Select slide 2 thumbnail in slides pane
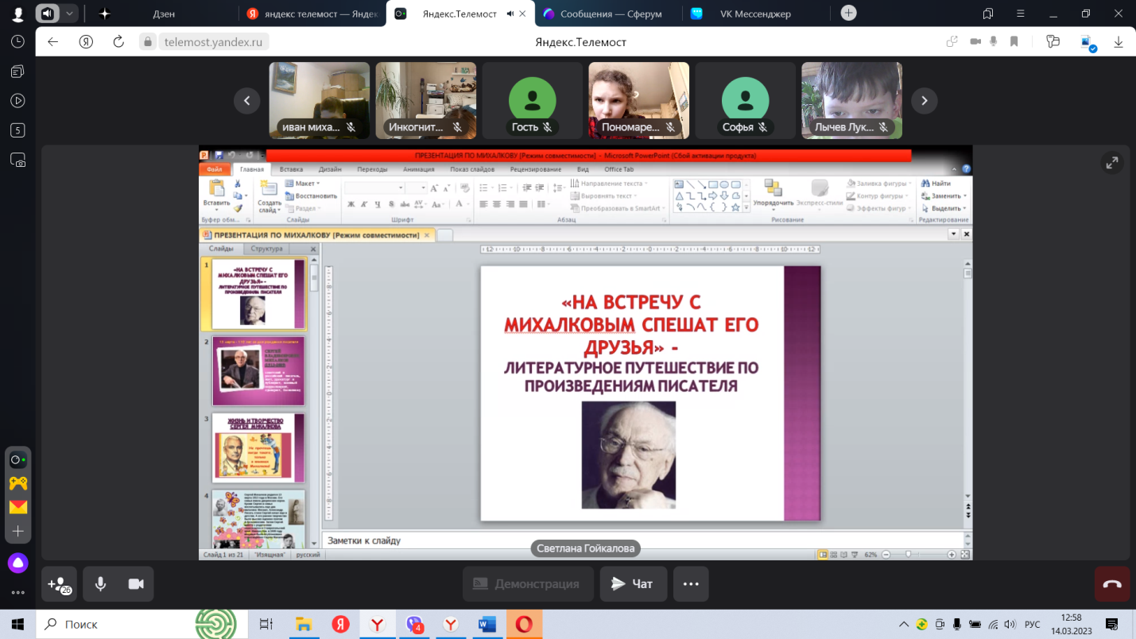Image resolution: width=1136 pixels, height=639 pixels. (x=258, y=370)
